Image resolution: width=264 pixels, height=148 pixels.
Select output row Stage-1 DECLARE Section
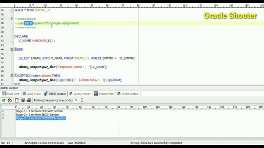coord(39,111)
